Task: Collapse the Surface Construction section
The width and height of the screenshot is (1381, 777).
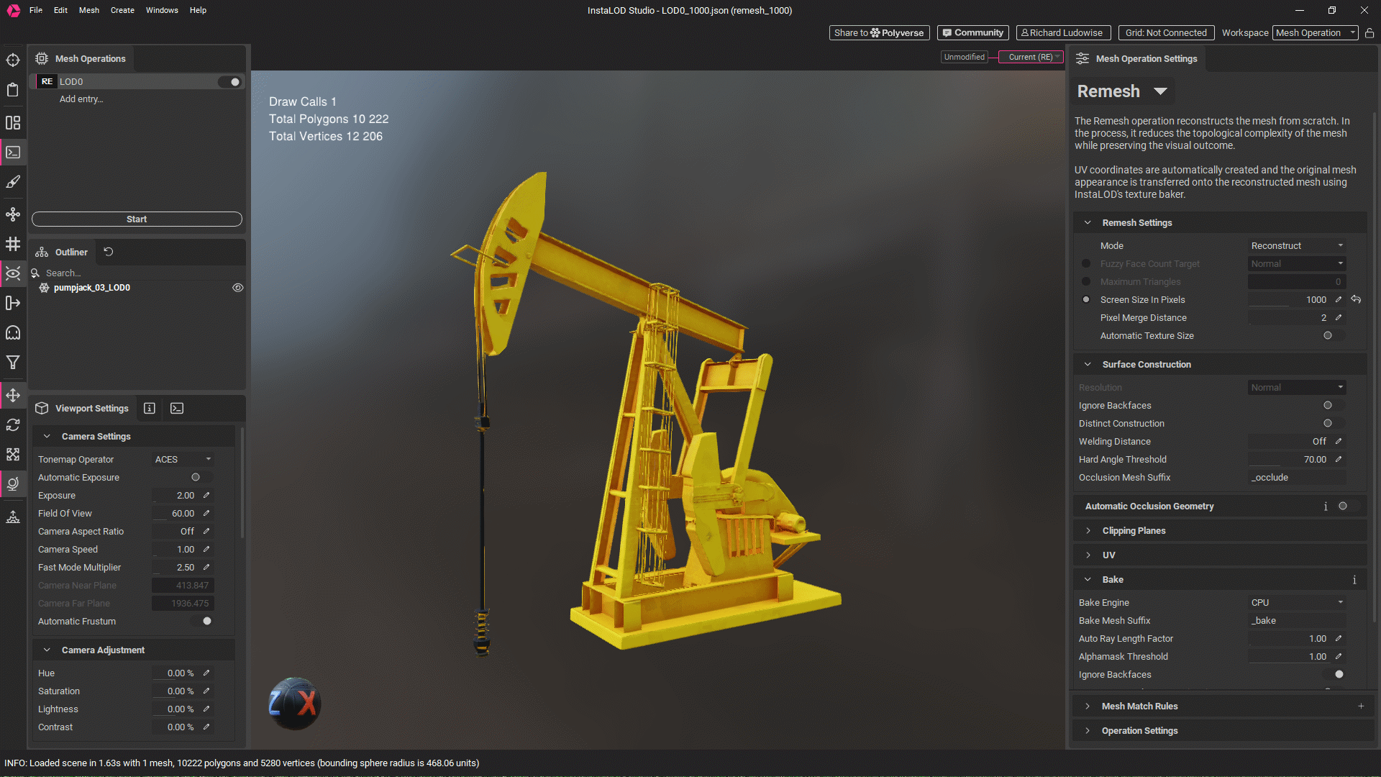Action: (x=1088, y=365)
